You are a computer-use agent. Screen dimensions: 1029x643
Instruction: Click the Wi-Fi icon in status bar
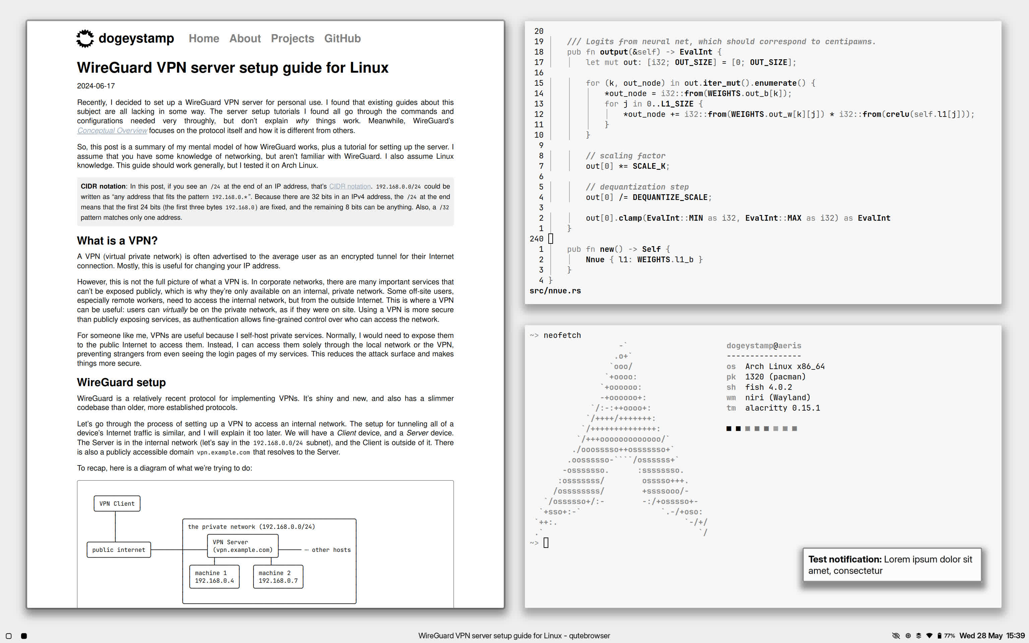(x=929, y=636)
